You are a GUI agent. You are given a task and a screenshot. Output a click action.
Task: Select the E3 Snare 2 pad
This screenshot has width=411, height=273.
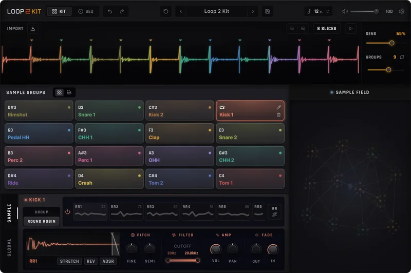click(x=250, y=133)
